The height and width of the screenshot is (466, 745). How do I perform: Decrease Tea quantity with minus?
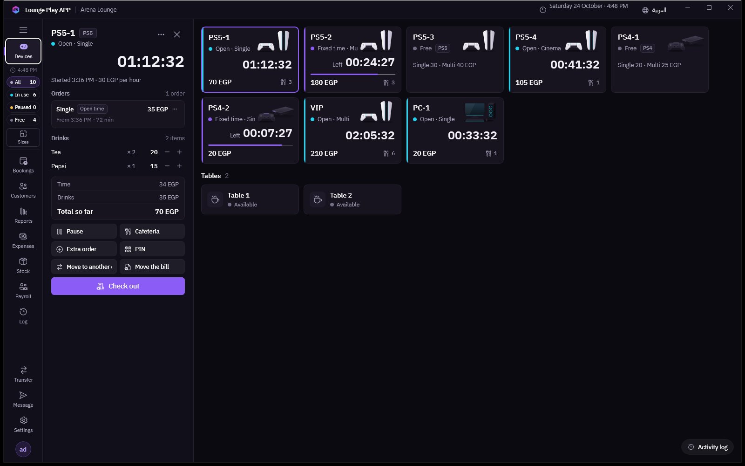tap(167, 152)
